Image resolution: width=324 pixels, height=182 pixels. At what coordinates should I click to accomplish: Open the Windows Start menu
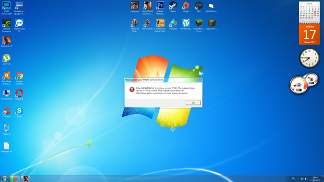[x=4, y=179]
